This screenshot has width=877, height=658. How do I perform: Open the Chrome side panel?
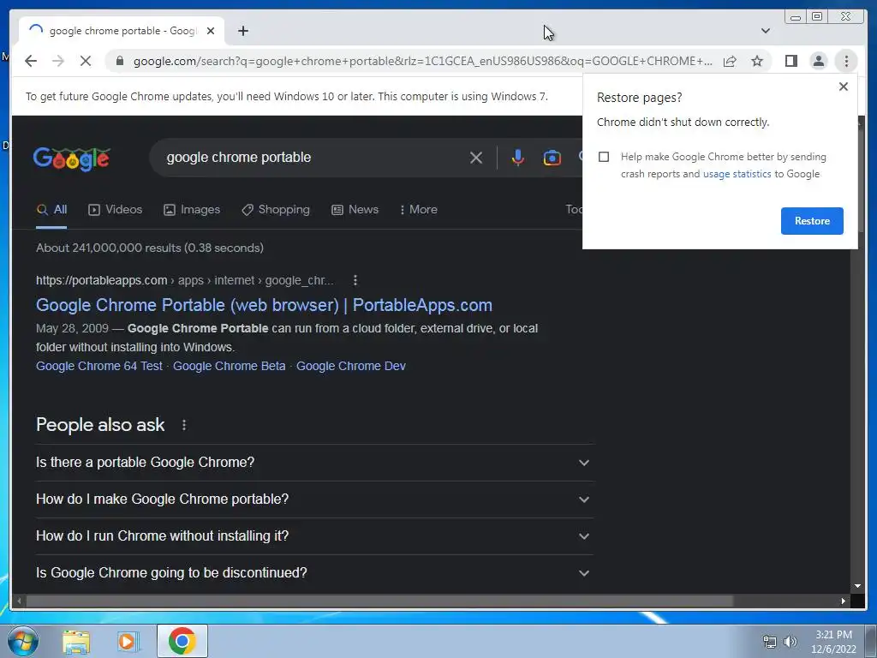tap(790, 61)
